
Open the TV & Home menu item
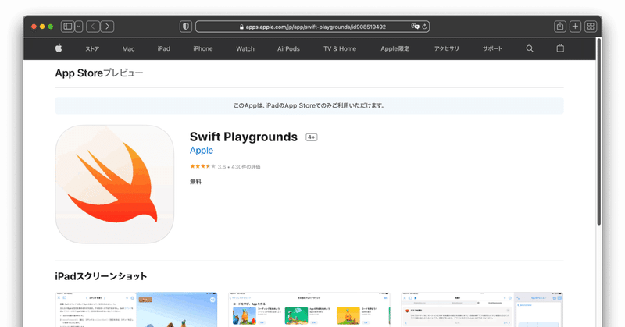340,48
